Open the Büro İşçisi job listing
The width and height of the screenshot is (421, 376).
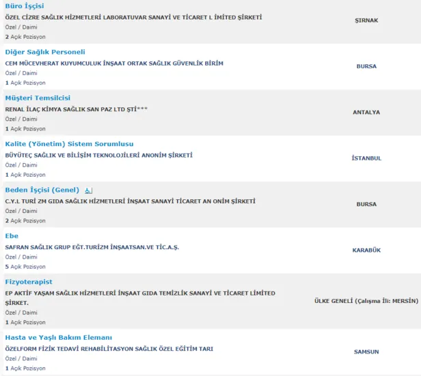(x=24, y=6)
